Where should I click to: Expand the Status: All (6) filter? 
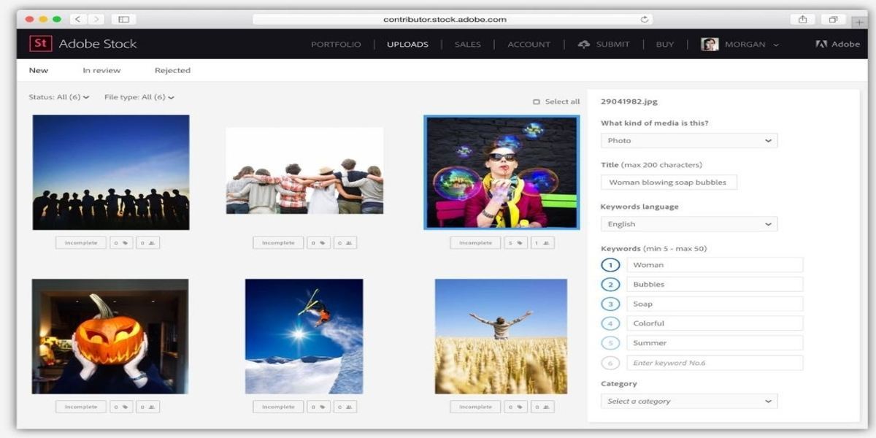pyautogui.click(x=58, y=97)
